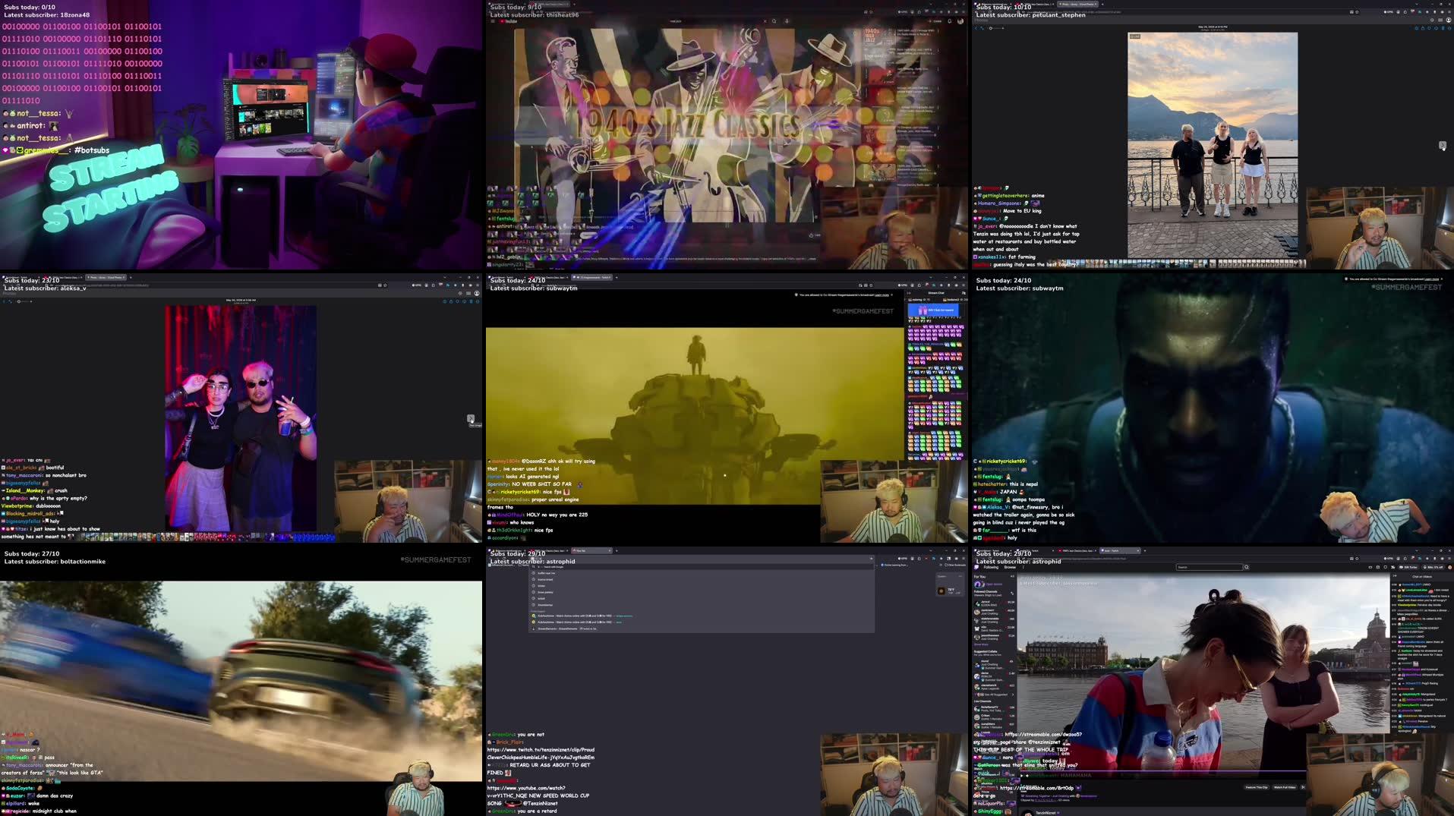Viewport: 1454px width, 816px height.
Task: Click Learn more in the mech trailer frame
Action: point(882,295)
